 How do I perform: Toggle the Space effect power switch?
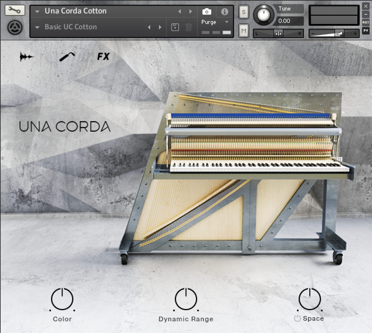pos(297,319)
